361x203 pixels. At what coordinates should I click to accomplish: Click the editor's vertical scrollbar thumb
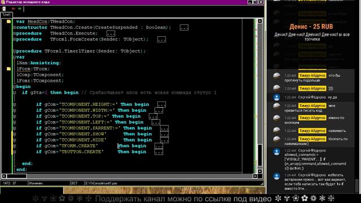[x=260, y=155]
